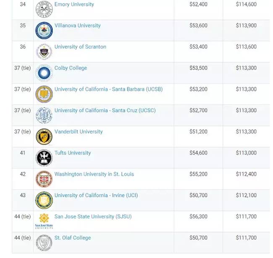Click the UC Santa Cruz seal logo
This screenshot has height=258, width=273.
point(44,115)
